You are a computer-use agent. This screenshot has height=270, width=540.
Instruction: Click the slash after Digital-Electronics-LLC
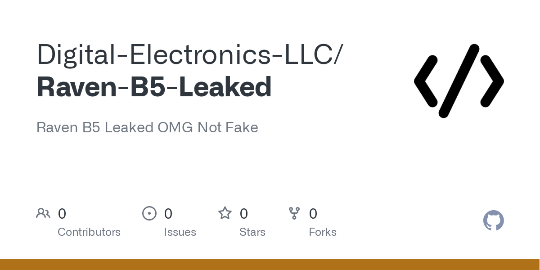pos(337,54)
